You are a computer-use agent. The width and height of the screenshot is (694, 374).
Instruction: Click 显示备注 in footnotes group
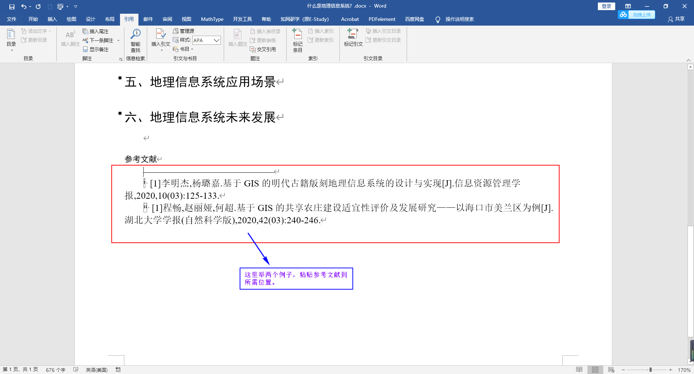point(96,49)
